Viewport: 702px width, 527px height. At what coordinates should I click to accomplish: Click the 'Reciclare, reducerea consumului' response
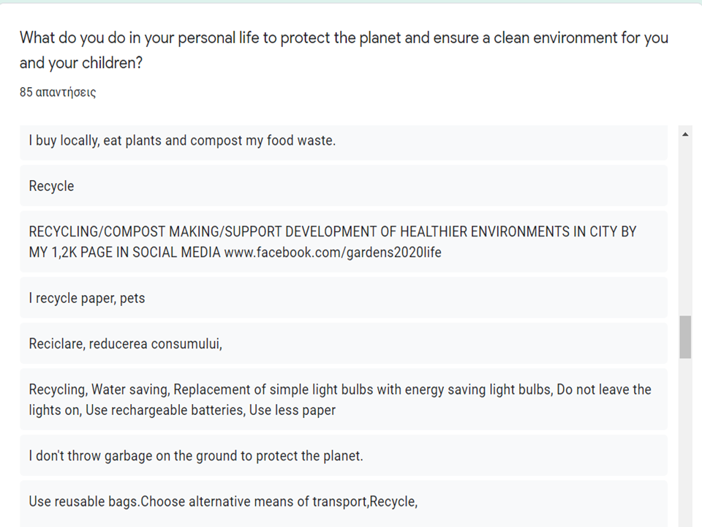(x=125, y=343)
